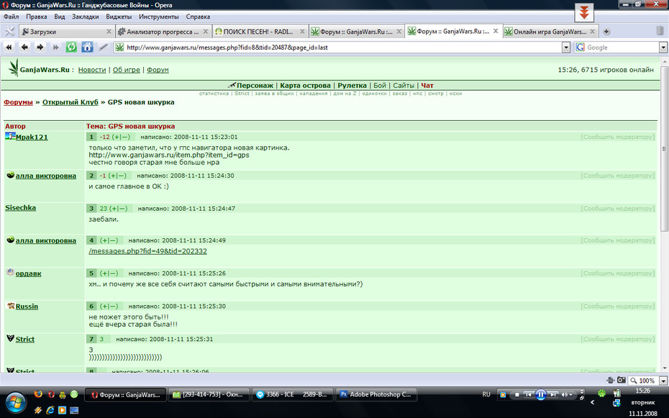Viewport: 669px width, 418px height.
Task: Open the Windows Start orb
Action: [x=16, y=403]
